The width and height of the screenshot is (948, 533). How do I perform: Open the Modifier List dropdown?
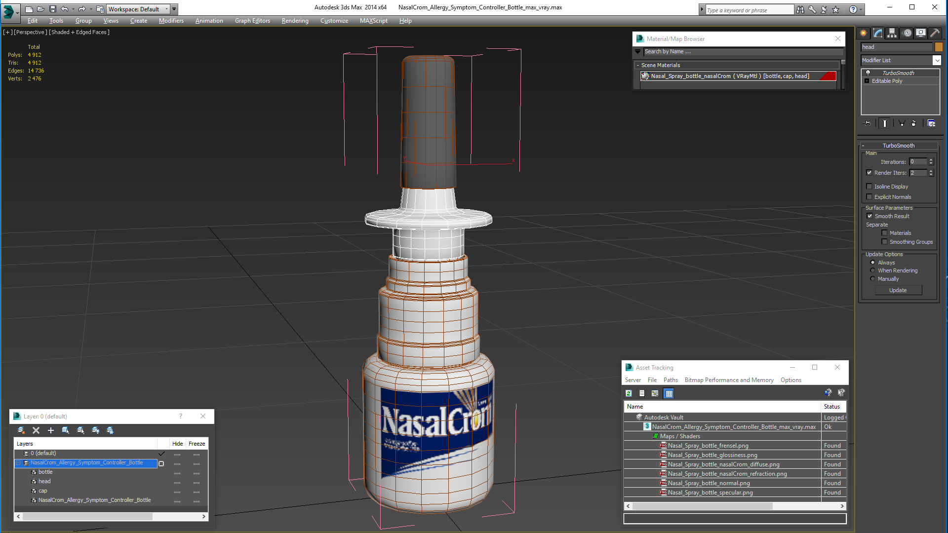[x=937, y=60]
